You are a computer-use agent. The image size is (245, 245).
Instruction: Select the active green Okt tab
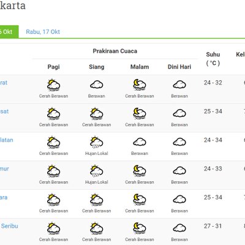pyautogui.click(x=9, y=32)
